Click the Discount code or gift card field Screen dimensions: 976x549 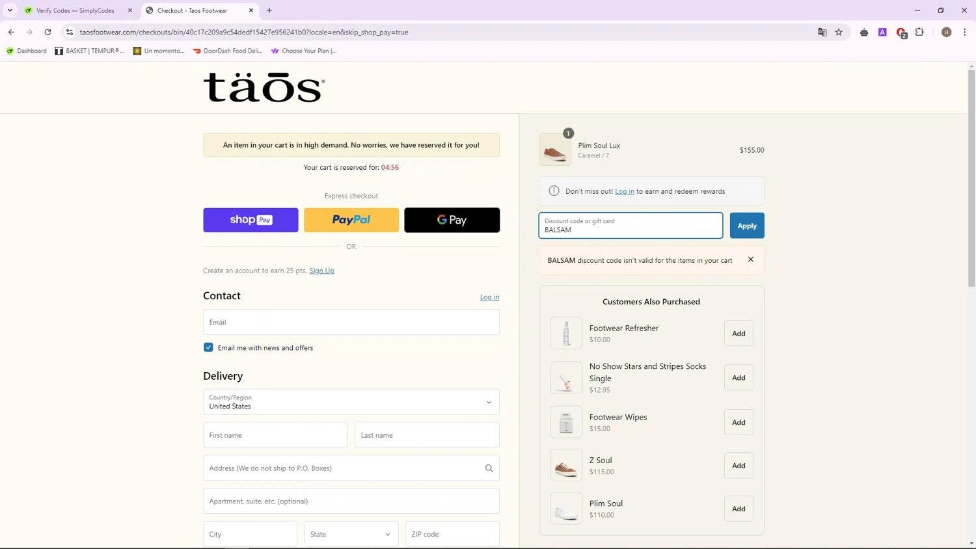tap(630, 226)
